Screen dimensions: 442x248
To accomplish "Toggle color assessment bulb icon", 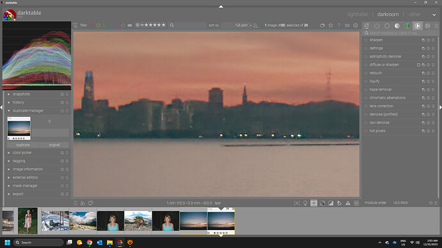I will click(306, 203).
